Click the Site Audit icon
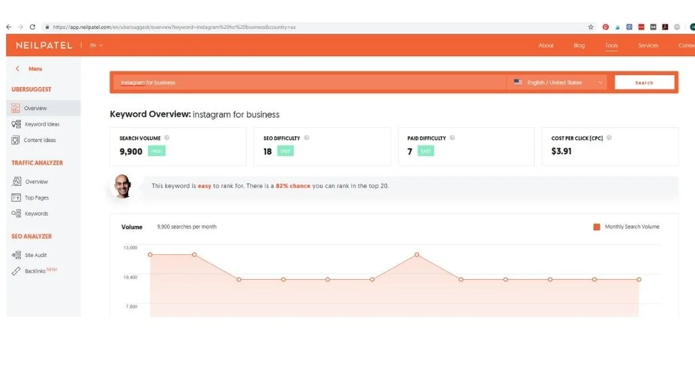 click(16, 255)
